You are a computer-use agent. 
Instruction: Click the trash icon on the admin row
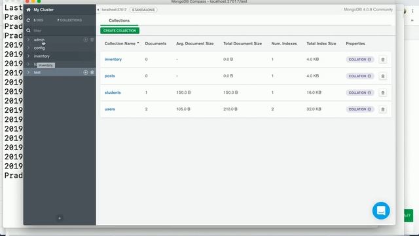coord(92,39)
